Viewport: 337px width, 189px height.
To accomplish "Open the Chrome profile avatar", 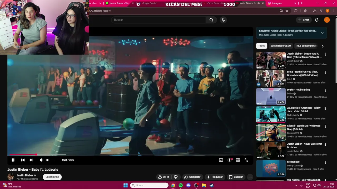I will coord(327,11).
